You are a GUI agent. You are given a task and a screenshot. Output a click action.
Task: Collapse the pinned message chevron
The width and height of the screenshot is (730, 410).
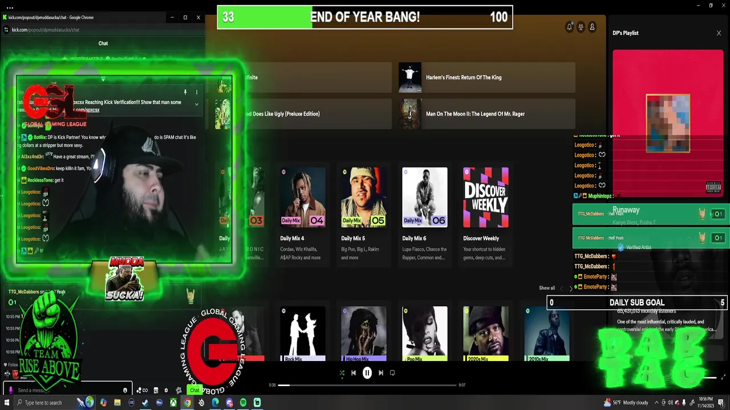pyautogui.click(x=197, y=104)
